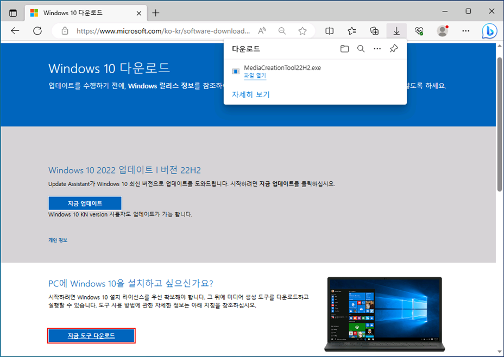Click the page vertical scrollbar thumb

click(500, 125)
